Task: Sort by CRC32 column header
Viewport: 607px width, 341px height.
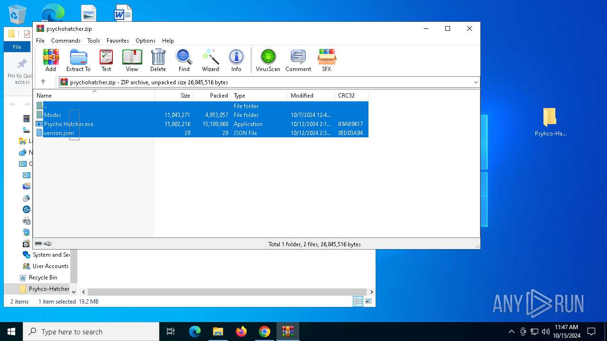Action: (351, 96)
